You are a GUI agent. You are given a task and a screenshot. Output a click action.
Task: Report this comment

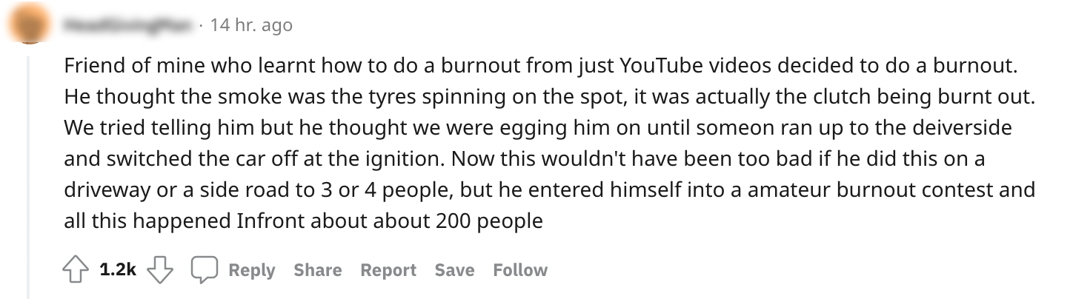(388, 270)
